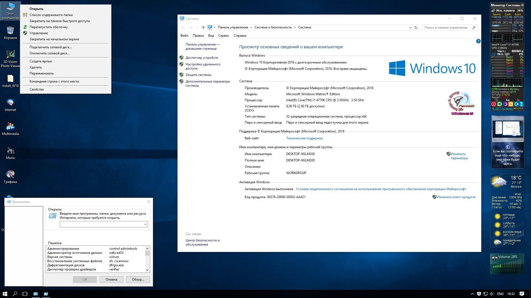Open Task View on the taskbar
Image resolution: width=531 pixels, height=298 pixels.
pos(25,294)
